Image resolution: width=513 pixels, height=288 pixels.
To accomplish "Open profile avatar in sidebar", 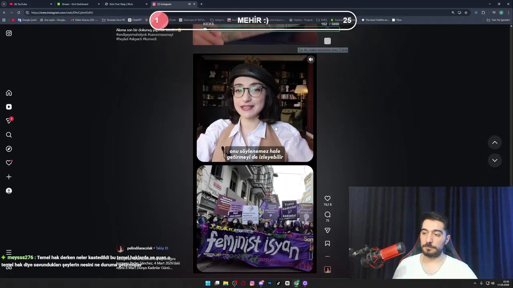I will pyautogui.click(x=9, y=191).
